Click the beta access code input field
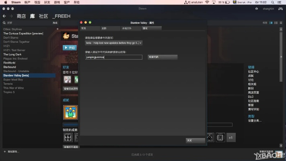The image size is (286, 161). pyautogui.click(x=113, y=57)
